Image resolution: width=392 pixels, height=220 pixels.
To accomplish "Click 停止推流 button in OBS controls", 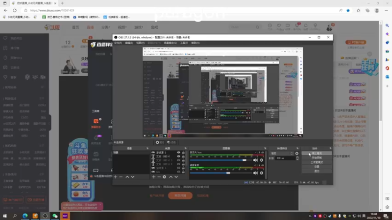I will pyautogui.click(x=317, y=154).
